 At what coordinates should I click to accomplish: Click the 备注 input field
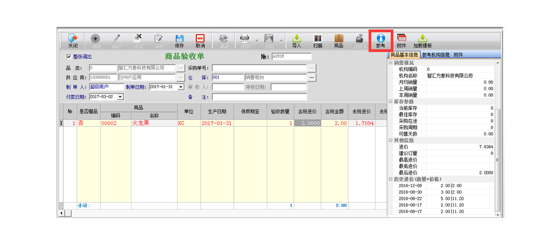[x=259, y=97]
